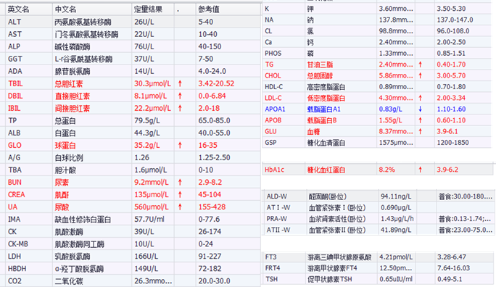Select the HbA1c 糖化血红蛋白 row
Screen dimensions: 496x287
tap(378, 170)
